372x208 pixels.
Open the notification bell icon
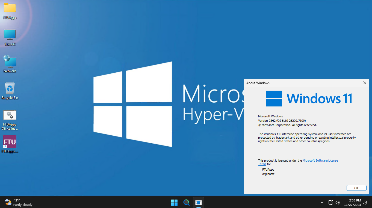click(365, 203)
